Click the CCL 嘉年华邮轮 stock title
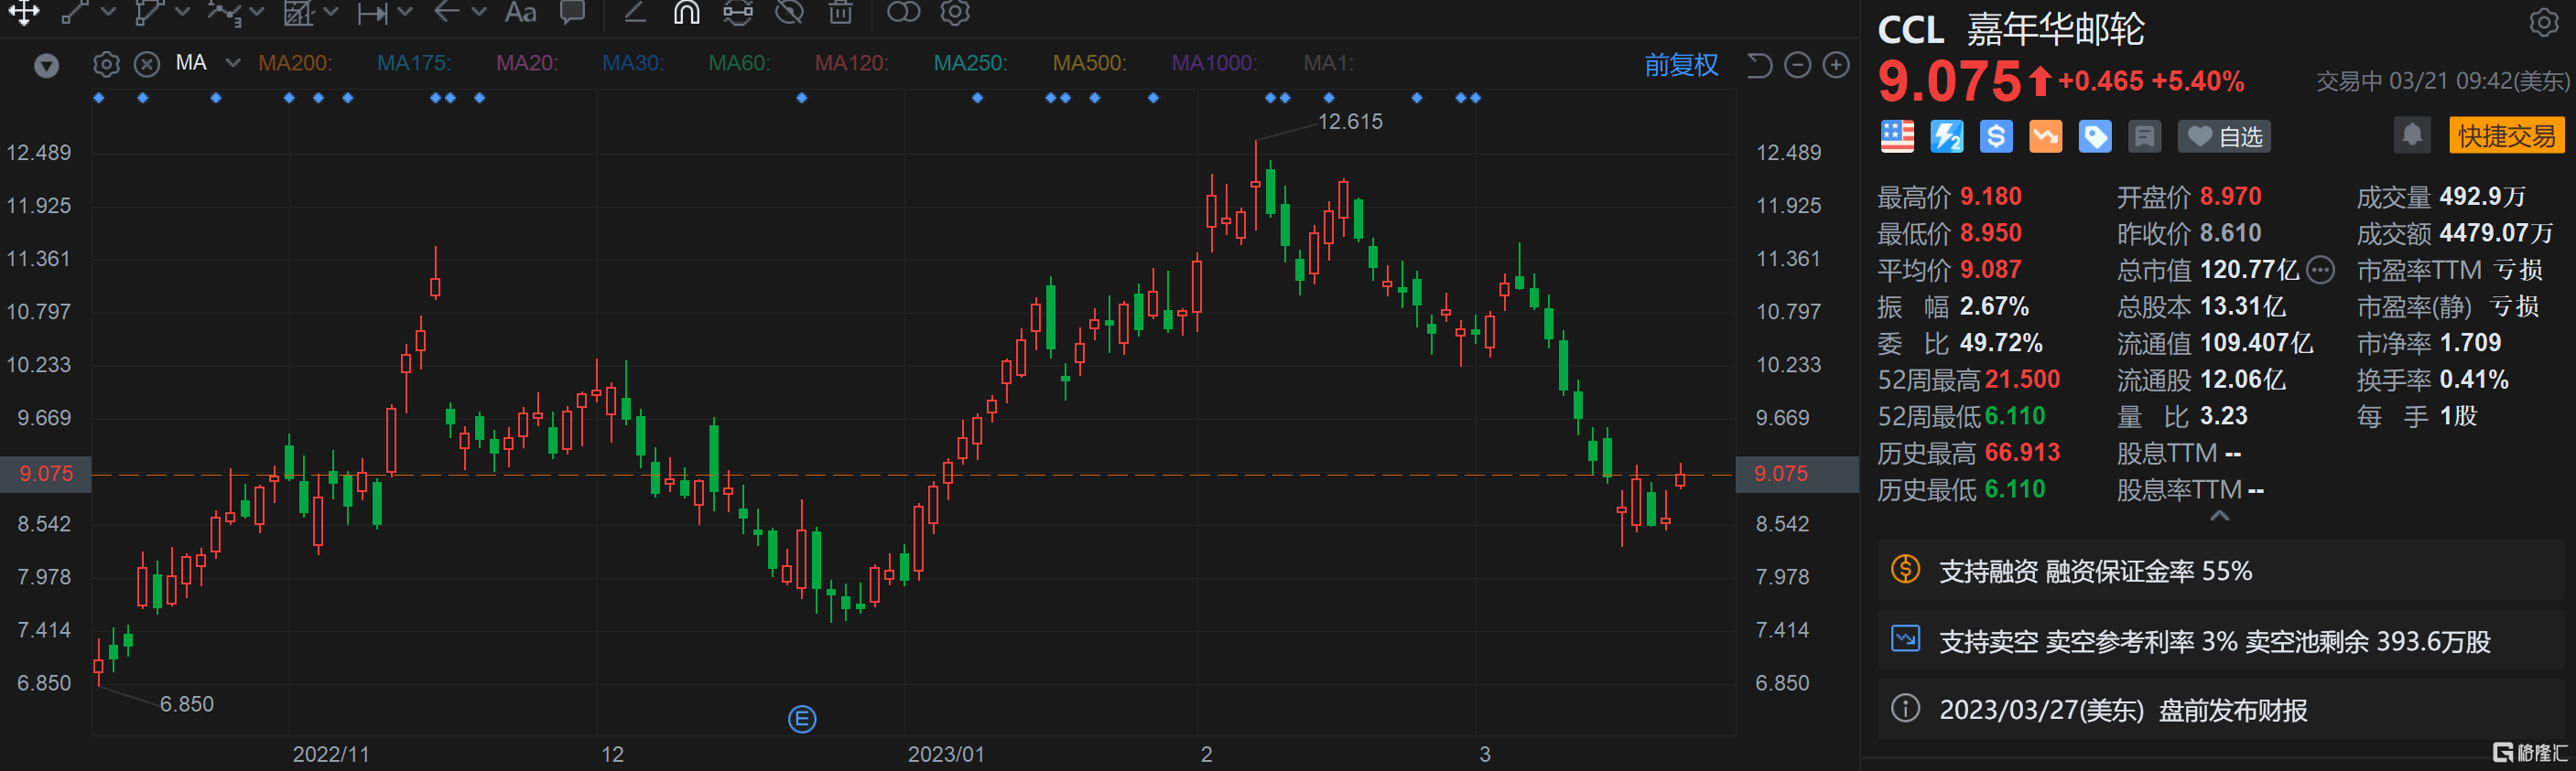2576x771 pixels. tap(2011, 30)
